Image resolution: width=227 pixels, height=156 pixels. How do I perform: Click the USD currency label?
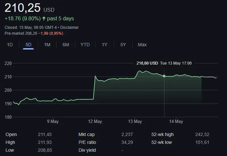click(49, 10)
